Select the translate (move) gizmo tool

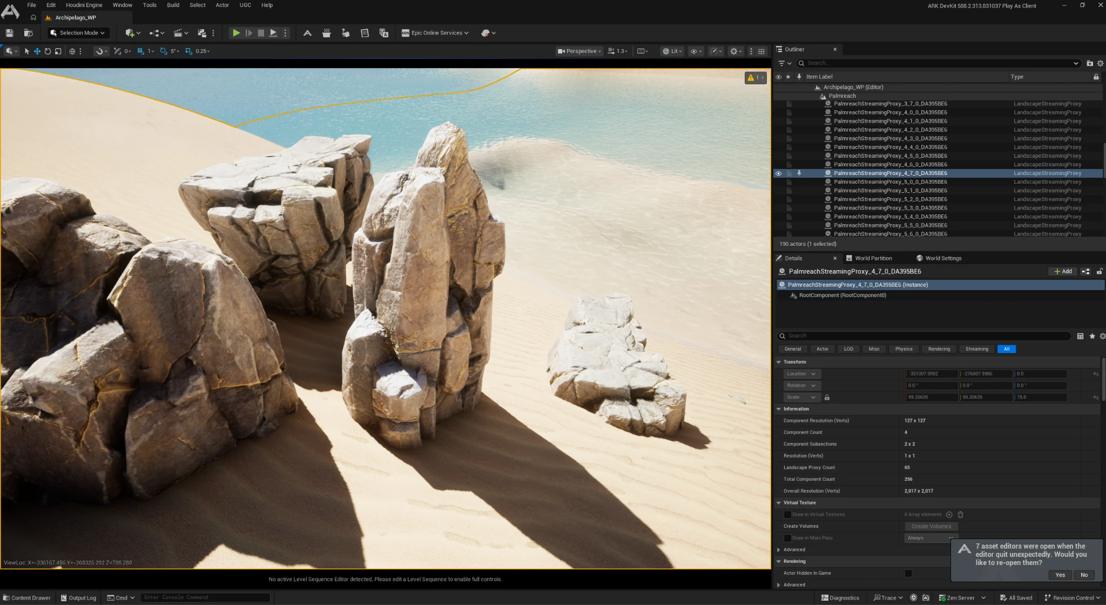point(37,51)
